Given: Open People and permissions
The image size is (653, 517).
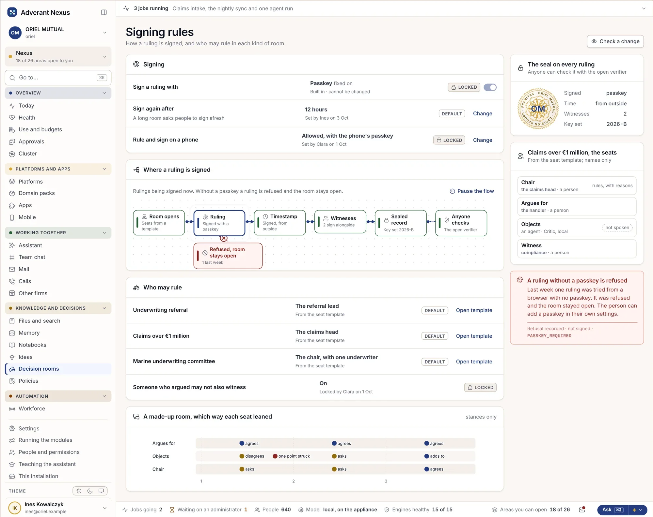Looking at the screenshot, I should point(58,452).
